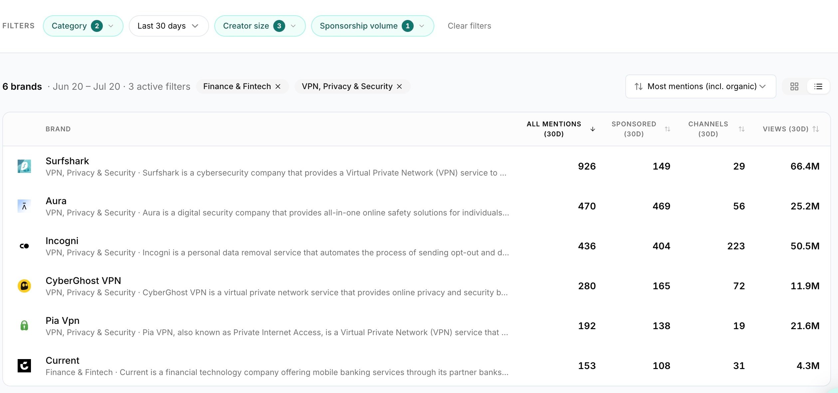Sort by Sponsored (30D) column arrows
Screen dimensions: 838x393
point(667,129)
